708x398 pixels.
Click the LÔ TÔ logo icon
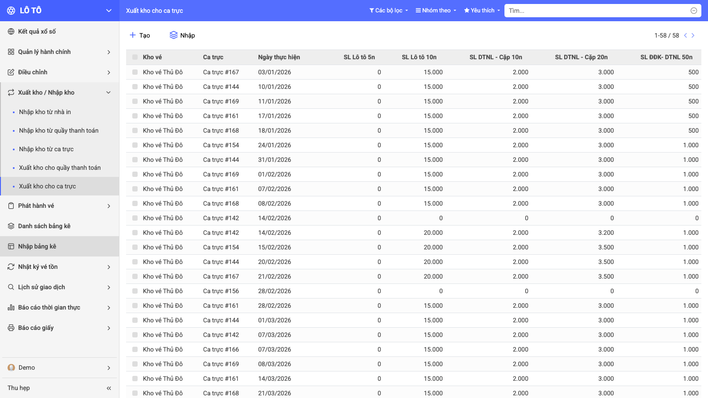pyautogui.click(x=11, y=11)
